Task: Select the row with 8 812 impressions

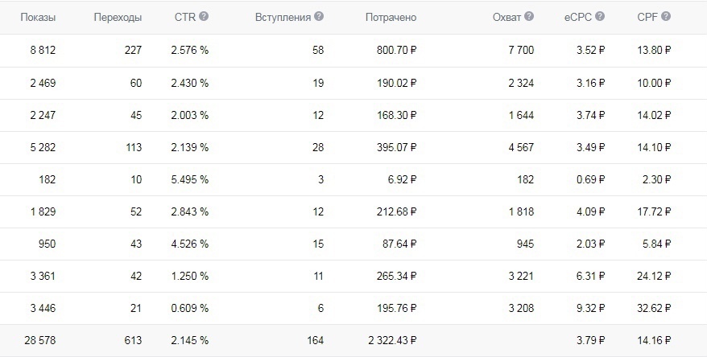Action: [x=353, y=51]
